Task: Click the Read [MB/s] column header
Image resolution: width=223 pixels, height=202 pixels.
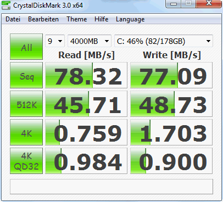Action: 86,55
